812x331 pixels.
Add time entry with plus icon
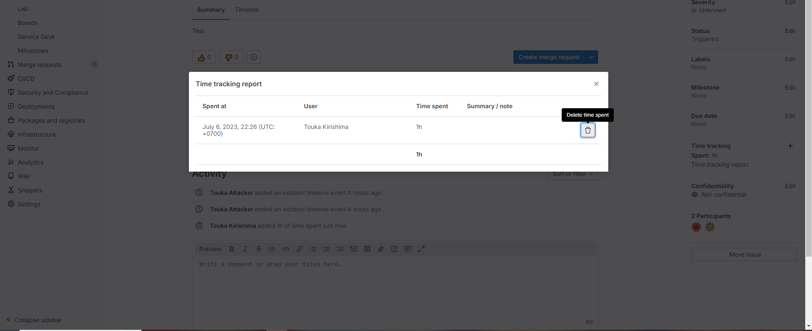790,146
